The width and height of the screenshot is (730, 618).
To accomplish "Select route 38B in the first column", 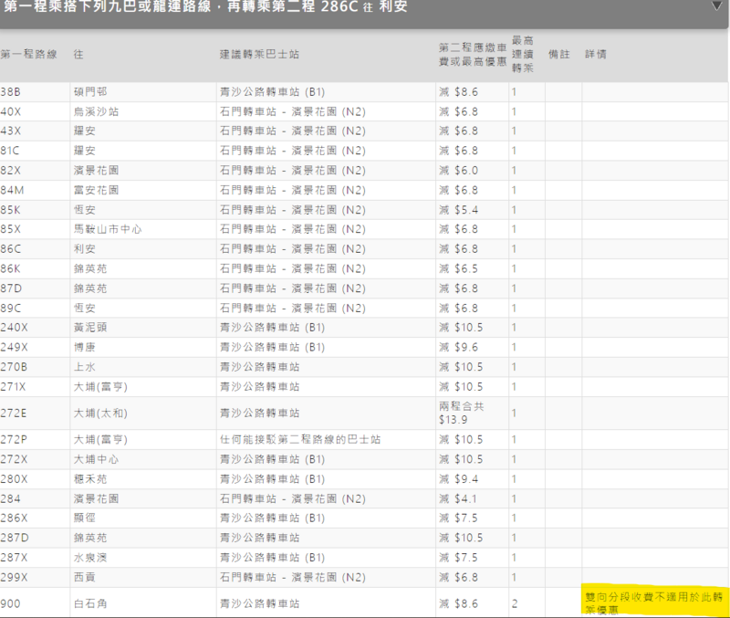I will (x=11, y=92).
